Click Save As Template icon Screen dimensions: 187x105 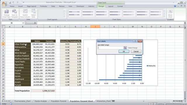(14, 12)
